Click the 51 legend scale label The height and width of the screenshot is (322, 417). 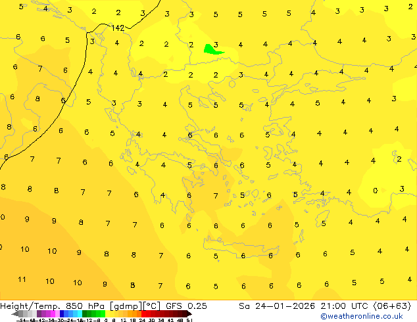189,320
